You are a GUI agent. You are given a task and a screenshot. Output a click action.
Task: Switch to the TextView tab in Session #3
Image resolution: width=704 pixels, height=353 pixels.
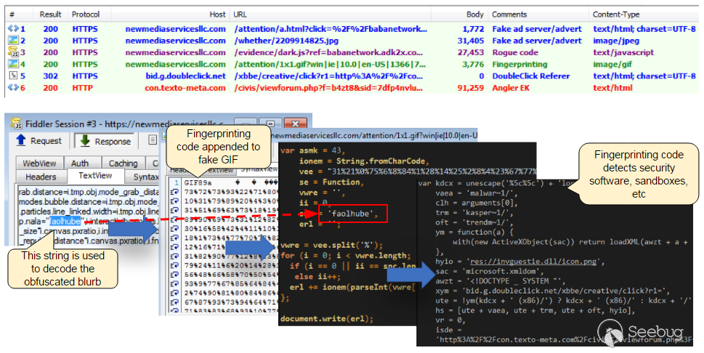pyautogui.click(x=95, y=176)
